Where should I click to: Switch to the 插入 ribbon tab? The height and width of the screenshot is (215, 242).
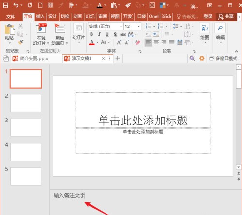pos(40,16)
